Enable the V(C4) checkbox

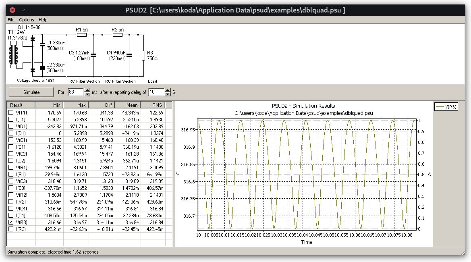coord(11,208)
